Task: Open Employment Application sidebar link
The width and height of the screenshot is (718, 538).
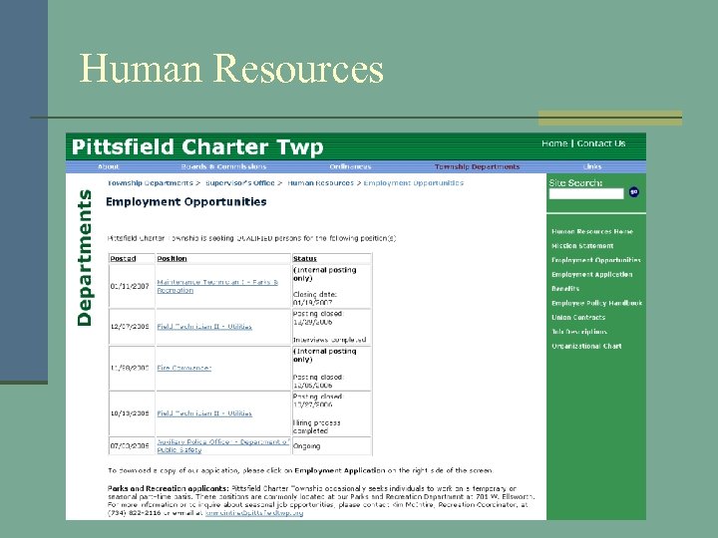Action: coord(591,275)
